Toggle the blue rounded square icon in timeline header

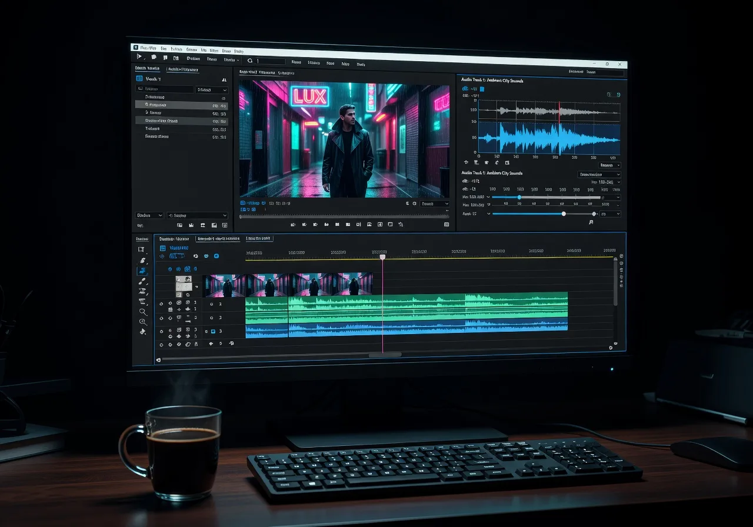216,256
